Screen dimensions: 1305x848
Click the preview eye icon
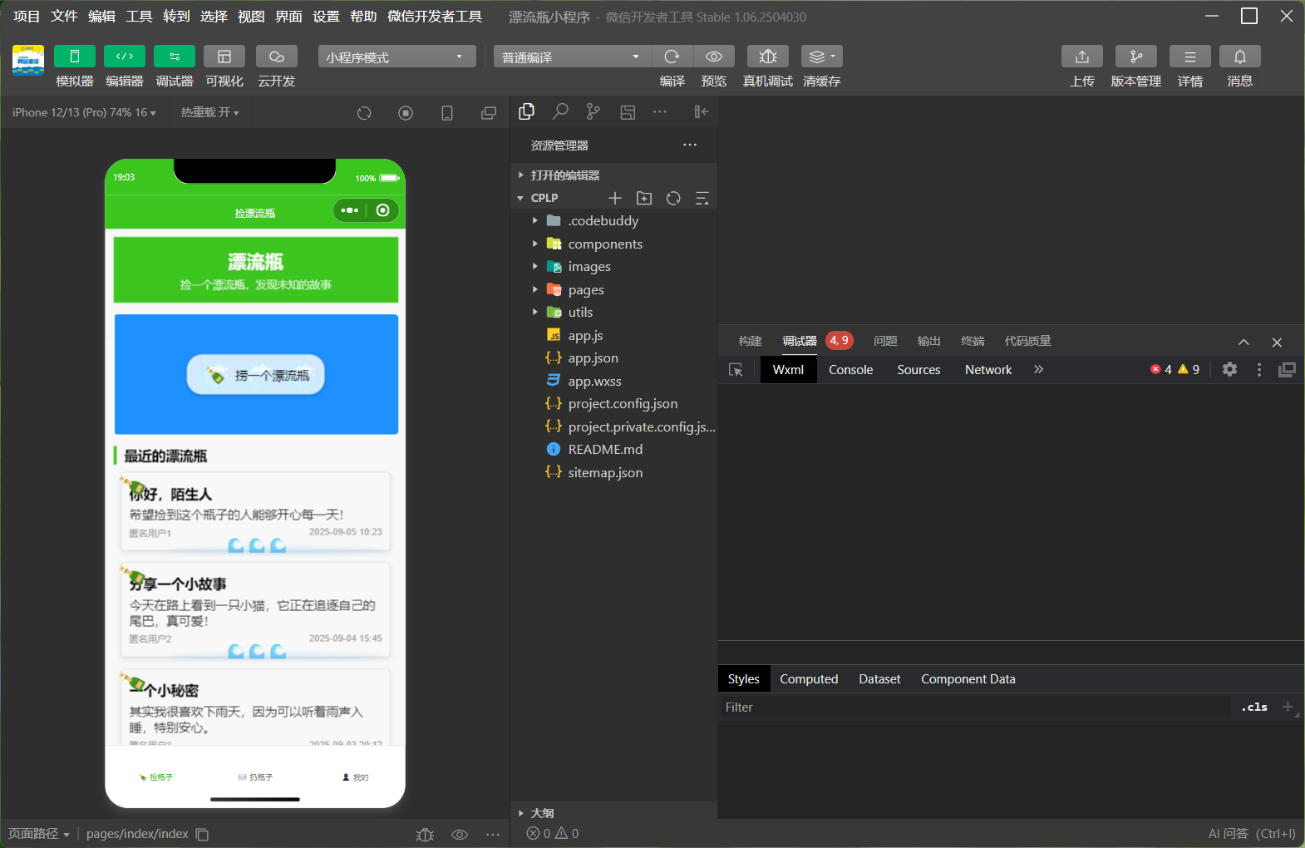[714, 57]
